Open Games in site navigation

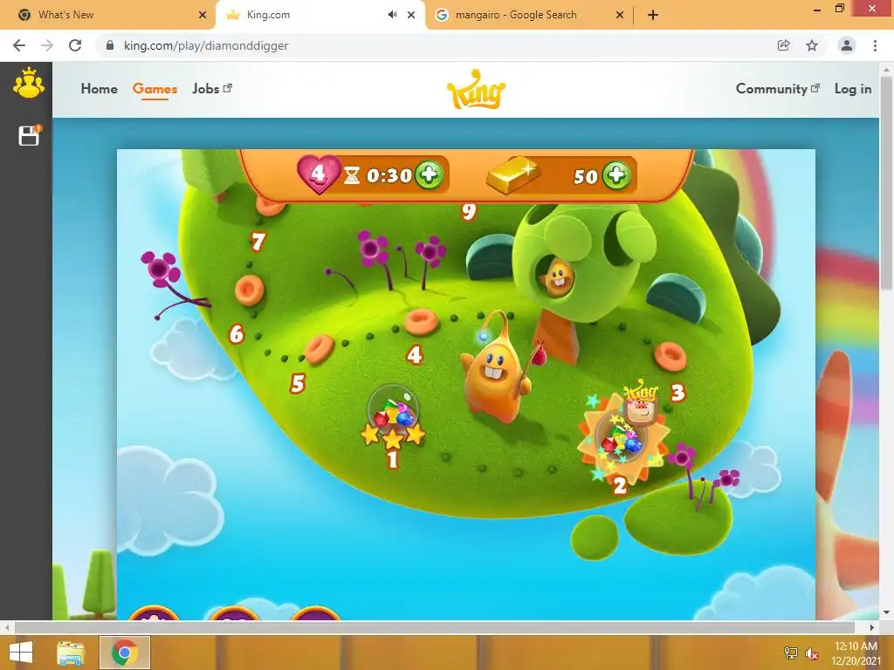click(x=155, y=89)
